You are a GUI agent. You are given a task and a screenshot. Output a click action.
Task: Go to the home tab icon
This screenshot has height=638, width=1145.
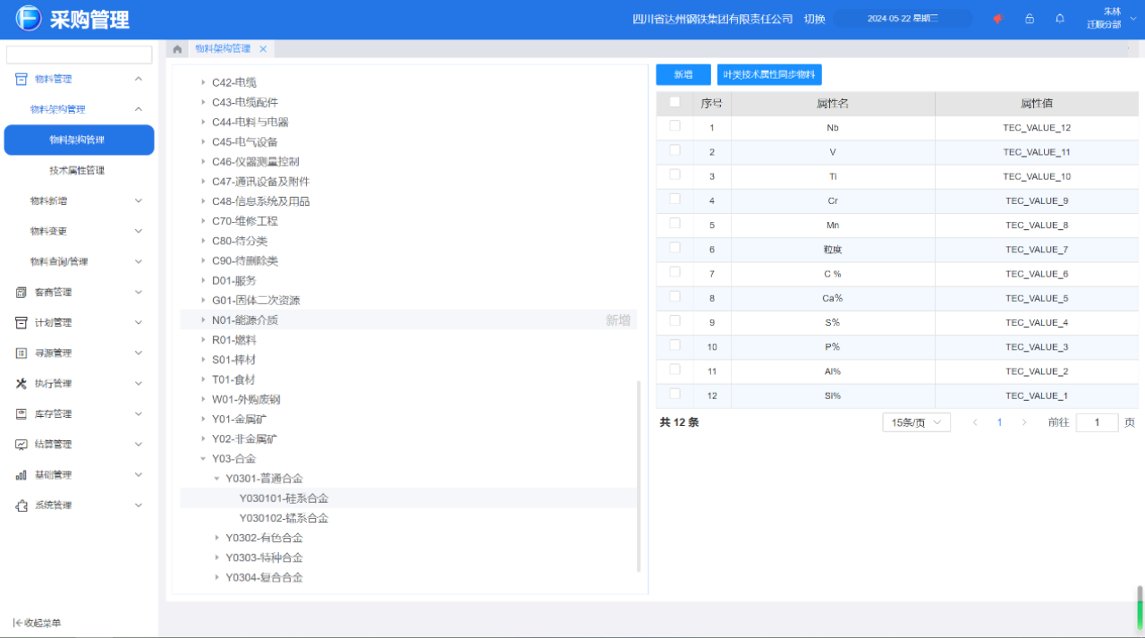[177, 49]
